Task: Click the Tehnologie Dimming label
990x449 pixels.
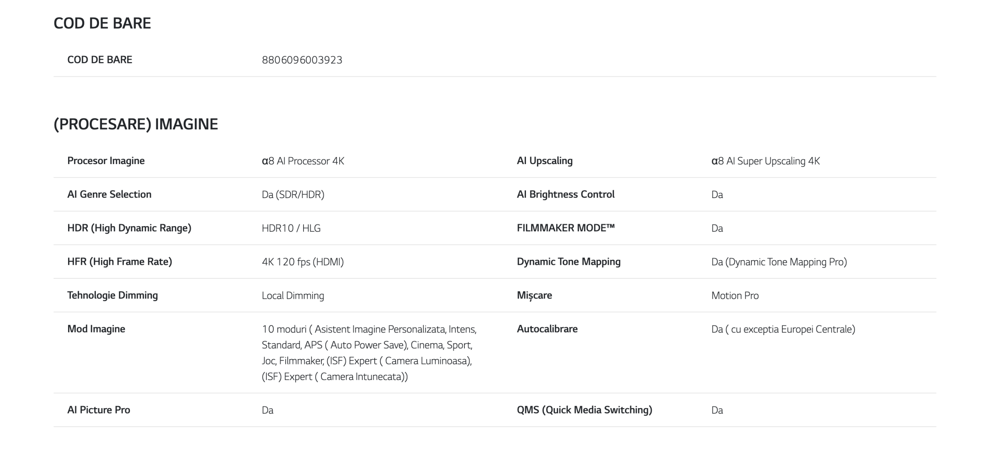Action: (x=113, y=295)
